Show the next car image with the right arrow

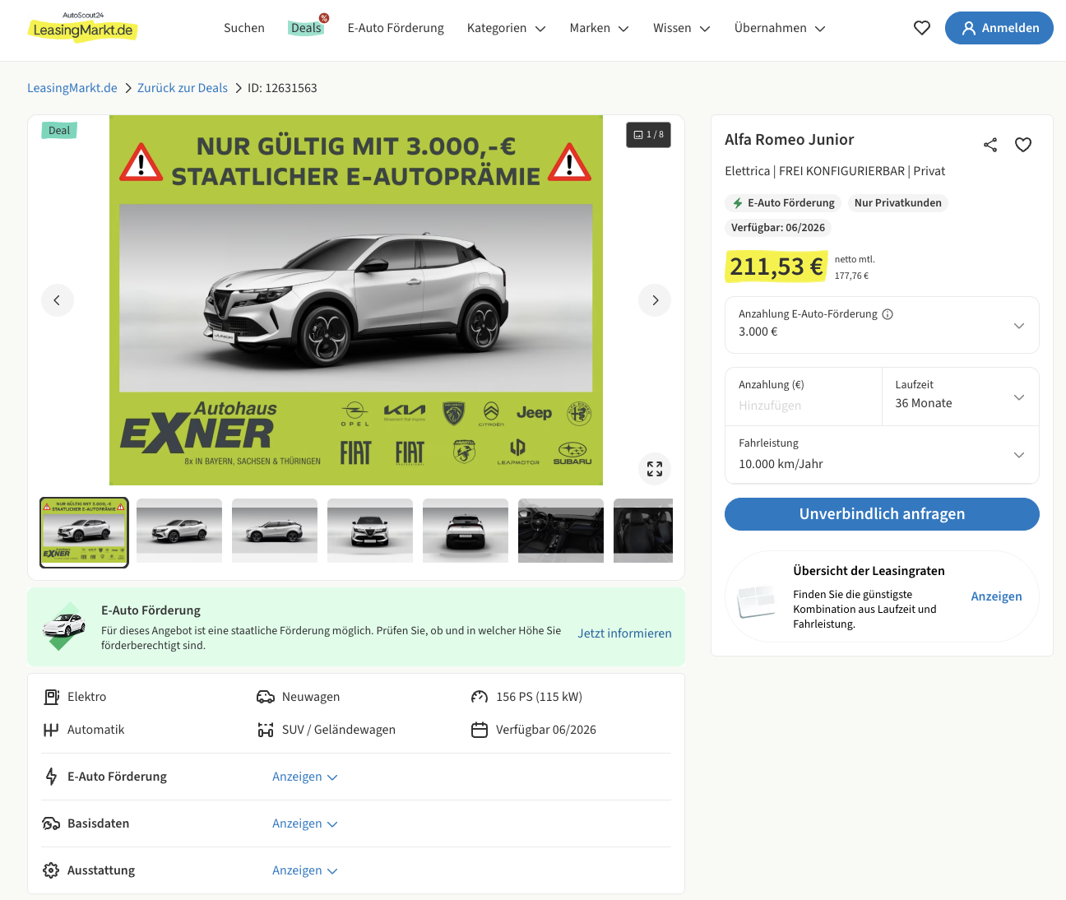click(x=655, y=300)
